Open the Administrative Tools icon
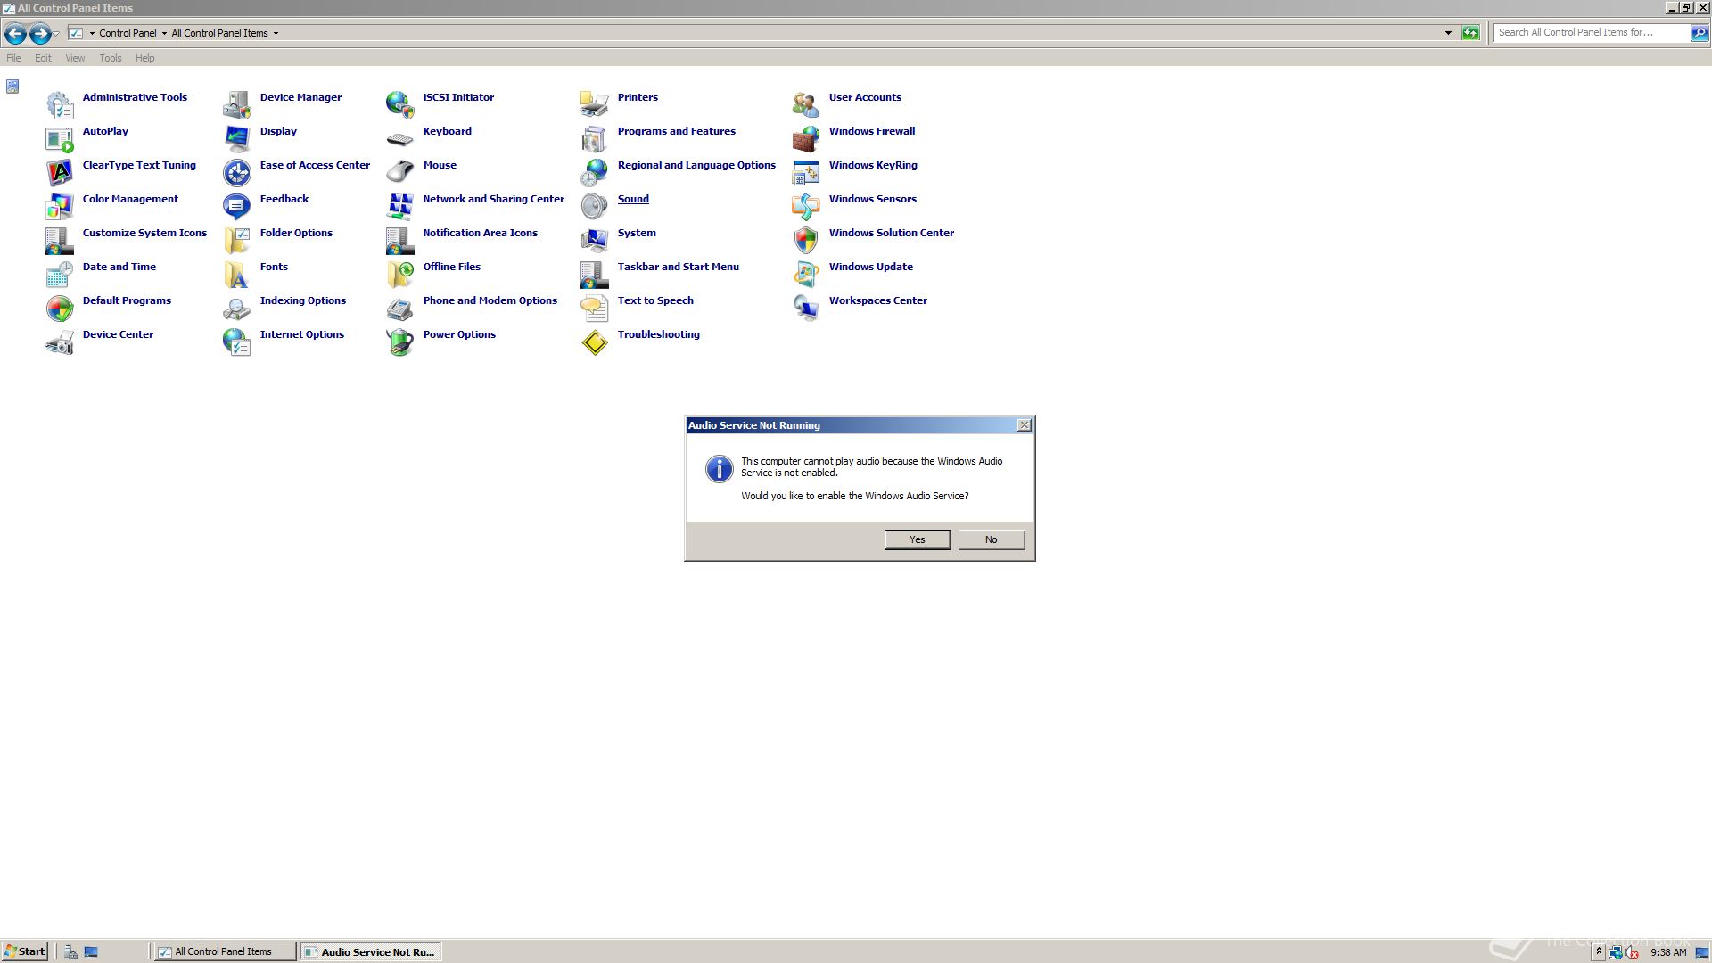Screen dimensions: 1712x963 [x=60, y=104]
